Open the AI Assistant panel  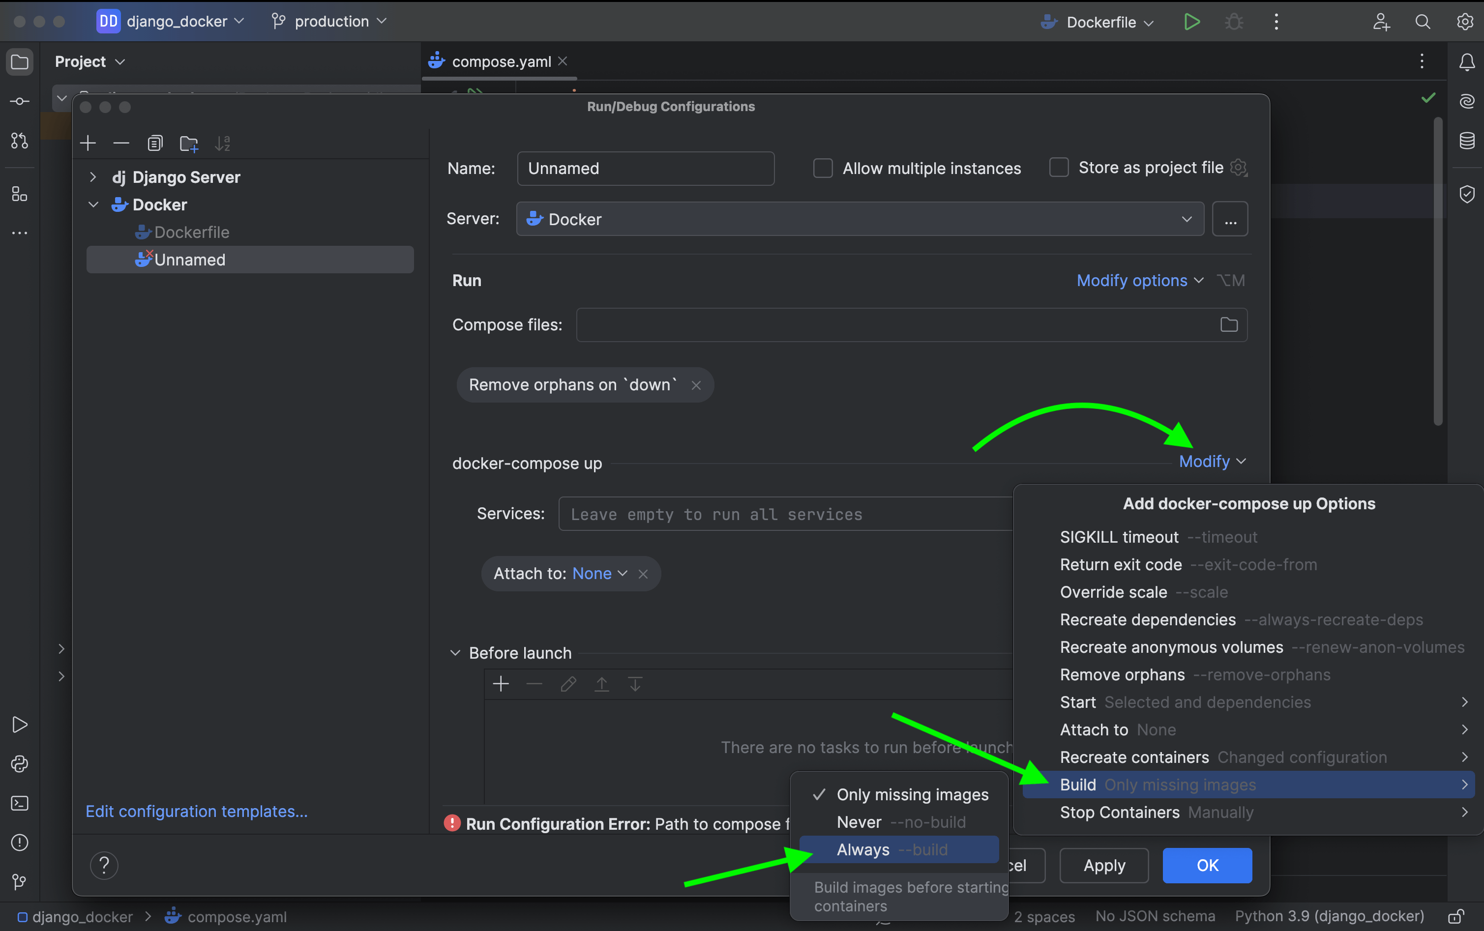coord(1467,100)
